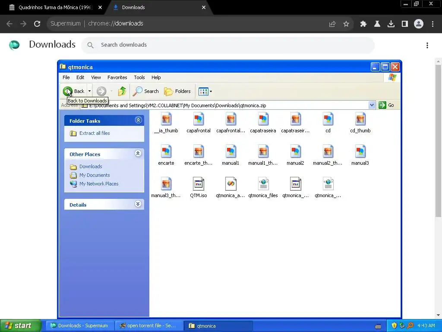
Task: Bookmark this page with star icon
Action: 346,24
